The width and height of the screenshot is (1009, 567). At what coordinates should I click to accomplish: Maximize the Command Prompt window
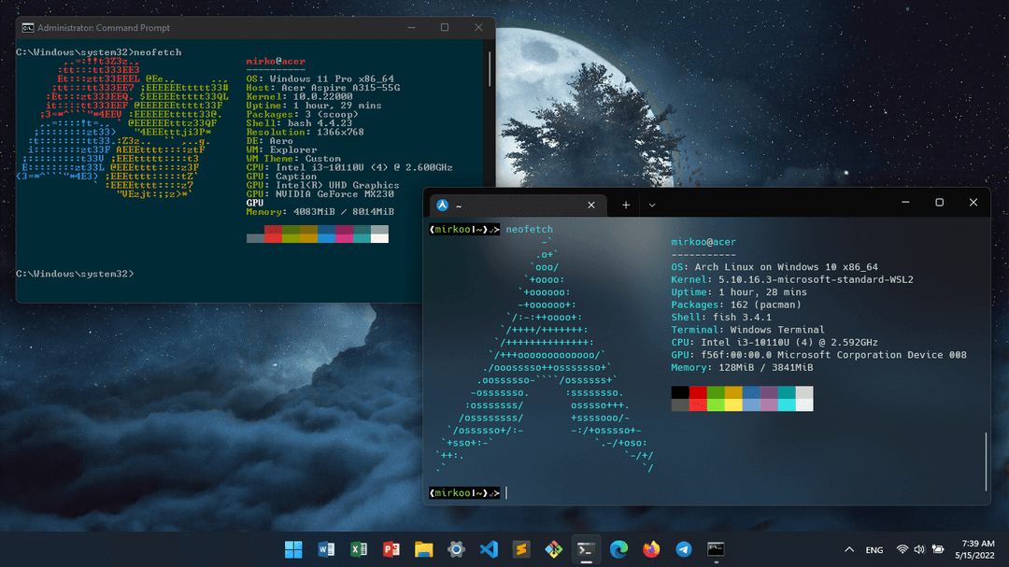[445, 27]
